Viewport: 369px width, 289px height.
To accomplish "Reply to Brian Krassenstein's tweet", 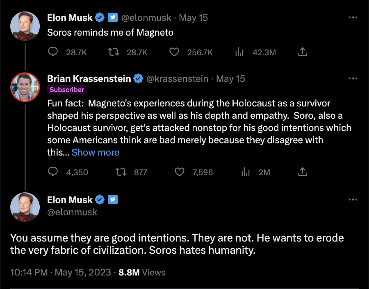I will [x=53, y=172].
